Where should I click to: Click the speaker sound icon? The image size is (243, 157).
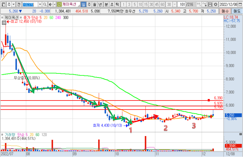pos(50,4)
